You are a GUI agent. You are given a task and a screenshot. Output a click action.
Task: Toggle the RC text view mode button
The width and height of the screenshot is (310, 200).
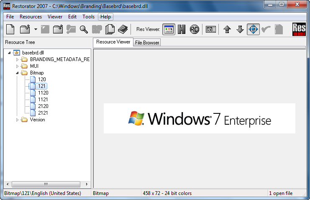click(194, 29)
